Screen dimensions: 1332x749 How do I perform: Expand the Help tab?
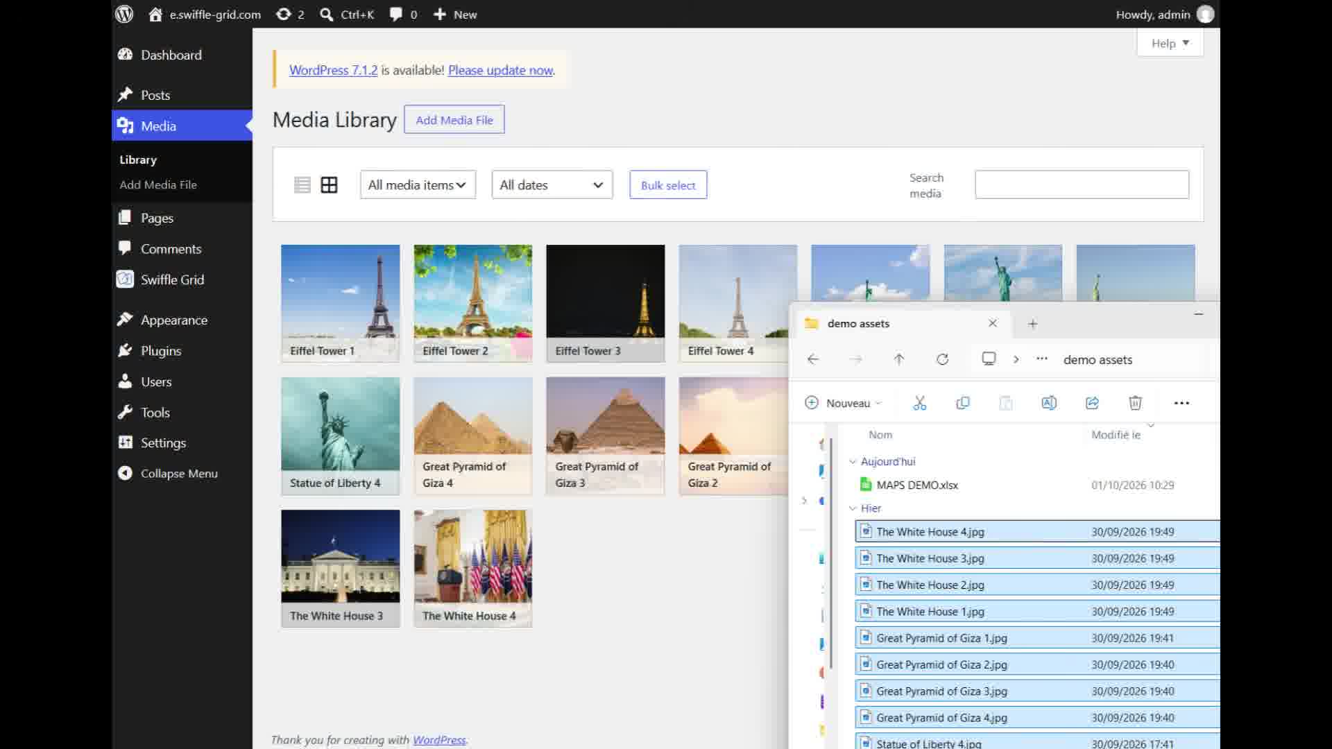1170,43
